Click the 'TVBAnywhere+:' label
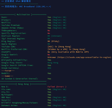 click(x=9, y=31)
